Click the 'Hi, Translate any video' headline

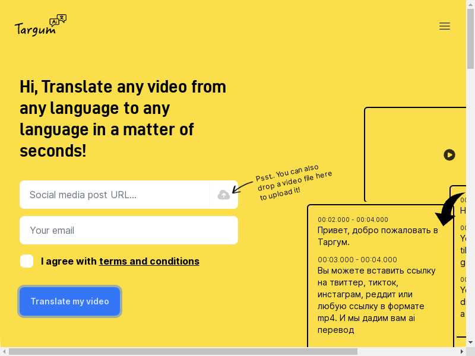click(x=123, y=118)
